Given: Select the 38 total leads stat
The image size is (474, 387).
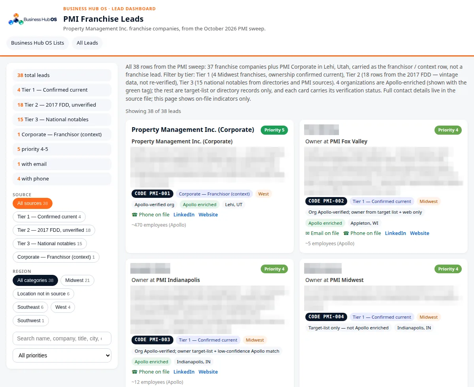Looking at the screenshot, I should coord(62,75).
